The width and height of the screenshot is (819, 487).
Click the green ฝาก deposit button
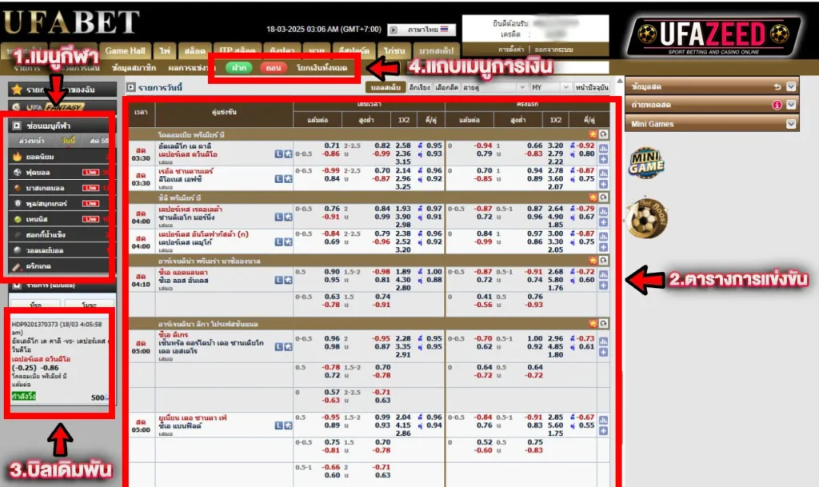click(238, 69)
